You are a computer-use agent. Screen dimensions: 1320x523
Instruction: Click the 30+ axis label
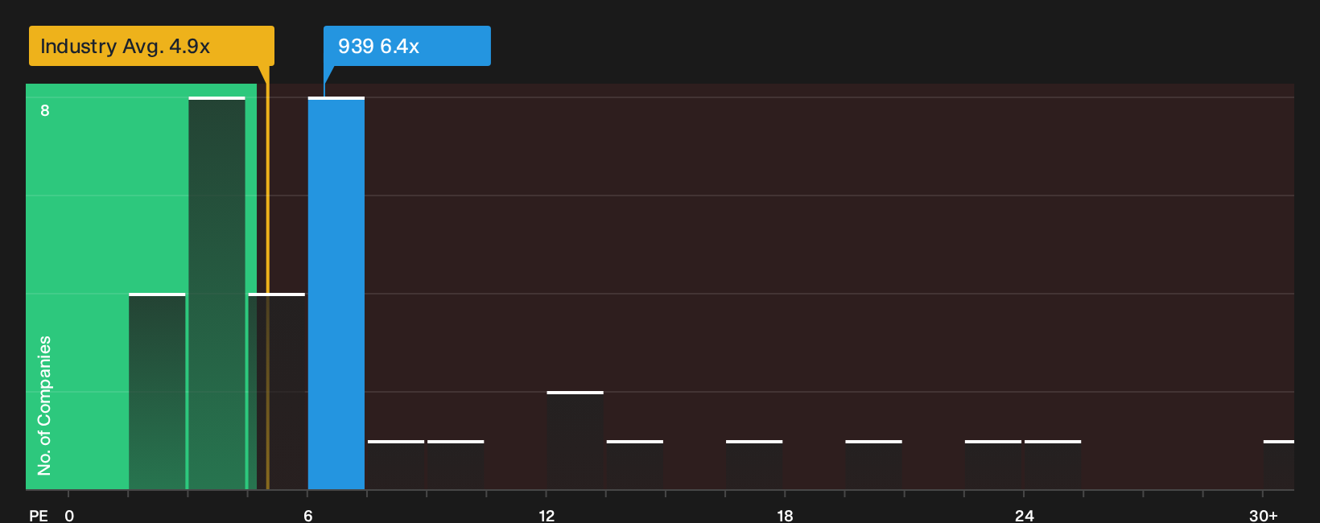[x=1263, y=516]
